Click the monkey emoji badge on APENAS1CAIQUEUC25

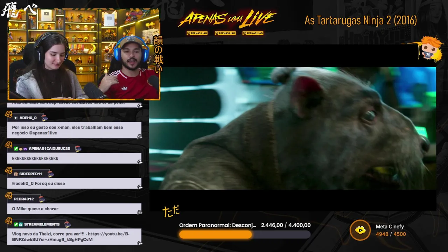point(20,149)
